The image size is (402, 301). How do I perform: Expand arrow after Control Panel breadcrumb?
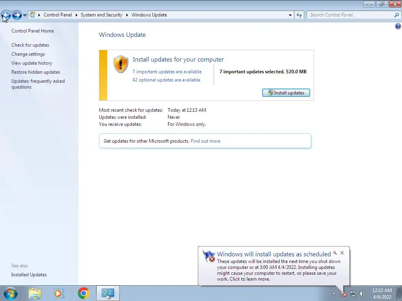77,15
